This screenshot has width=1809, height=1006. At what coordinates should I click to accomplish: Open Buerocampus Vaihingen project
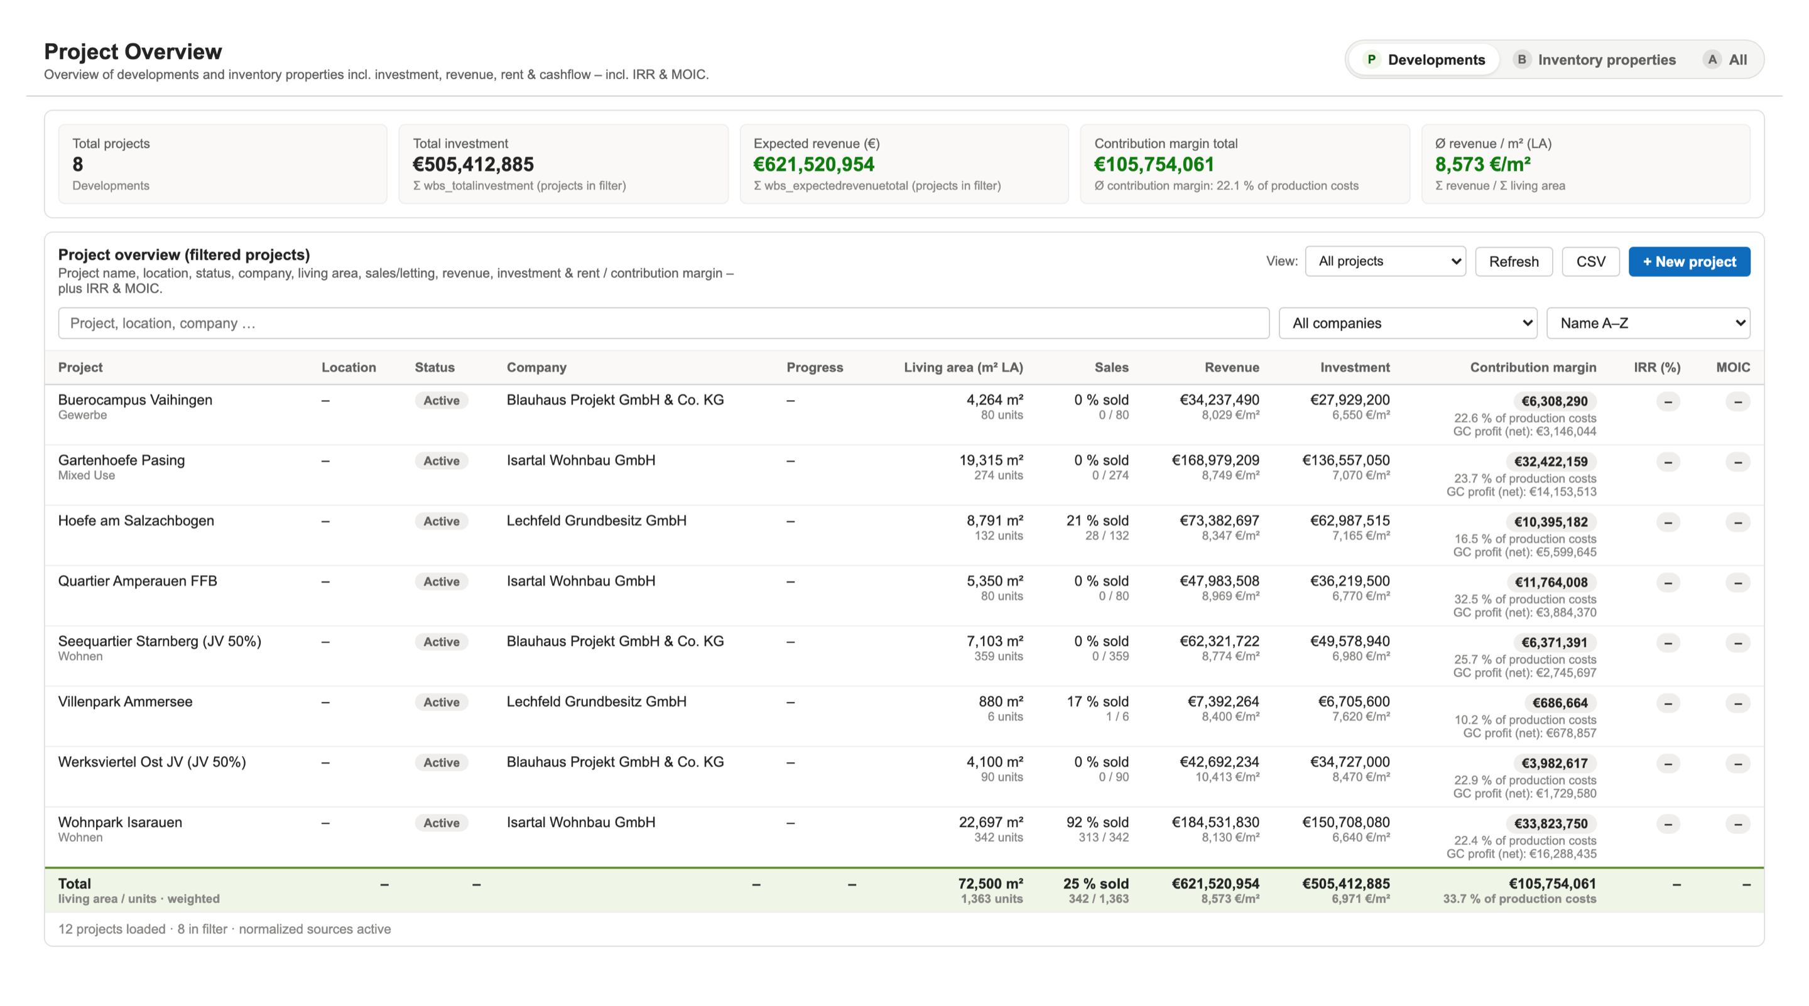click(135, 399)
